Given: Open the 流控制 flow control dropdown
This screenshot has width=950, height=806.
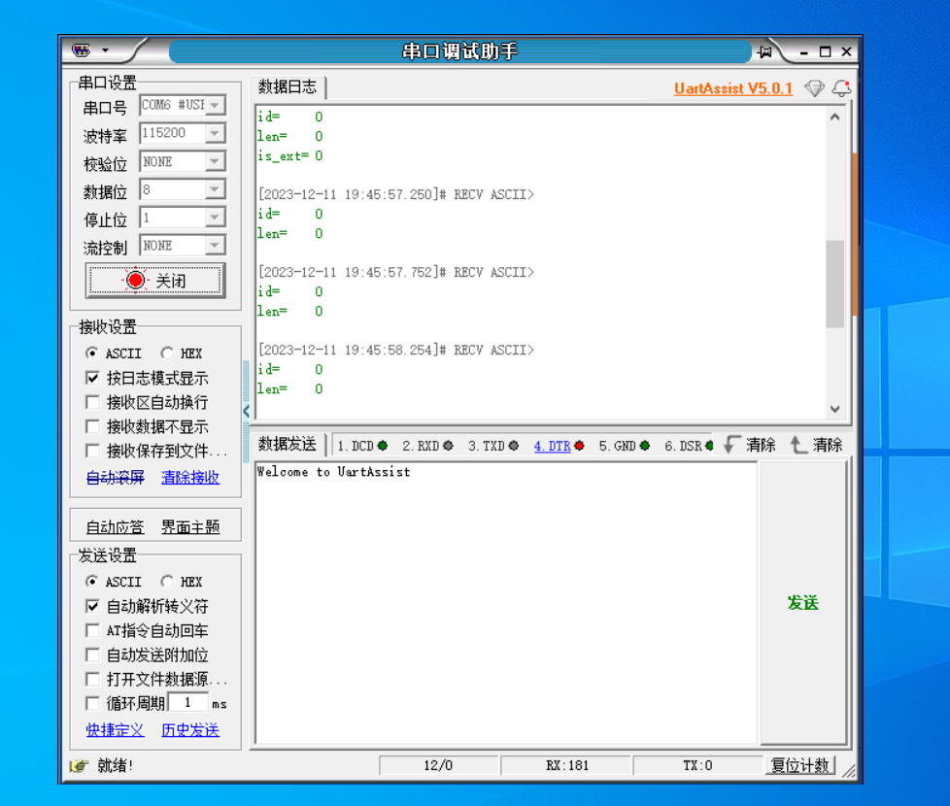Looking at the screenshot, I should click(x=215, y=246).
